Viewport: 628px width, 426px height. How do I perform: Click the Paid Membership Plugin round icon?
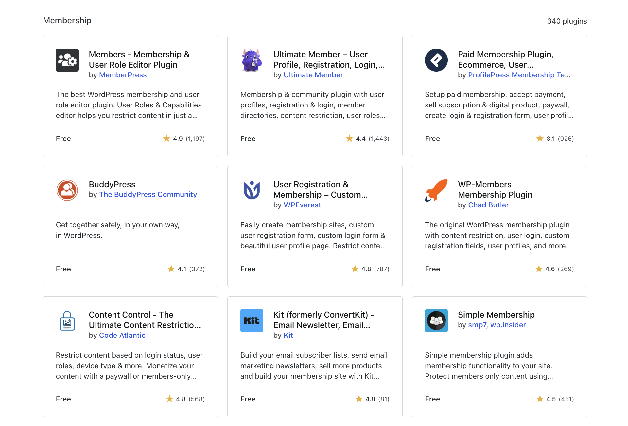tap(436, 60)
